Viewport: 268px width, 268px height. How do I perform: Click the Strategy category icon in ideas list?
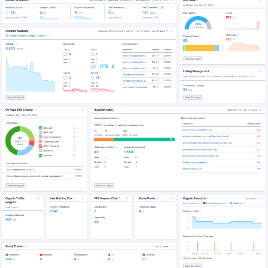(40, 128)
